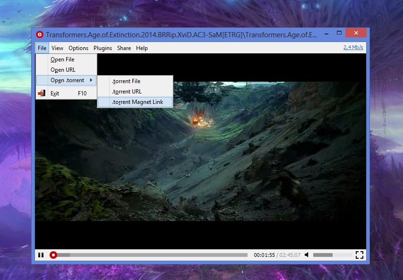Select Exit in the File menu
This screenshot has height=280, width=403.
point(66,93)
